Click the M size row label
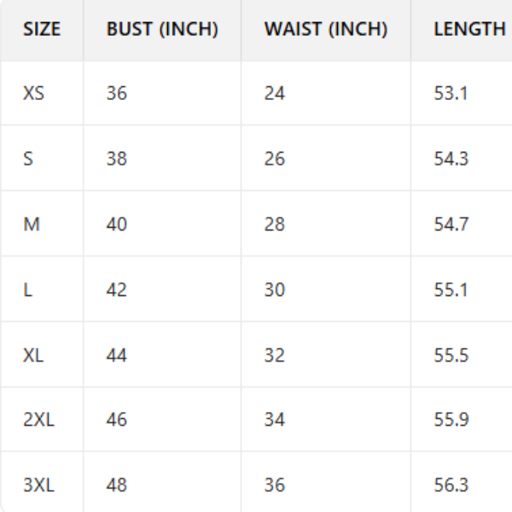This screenshot has width=512, height=512. (31, 224)
